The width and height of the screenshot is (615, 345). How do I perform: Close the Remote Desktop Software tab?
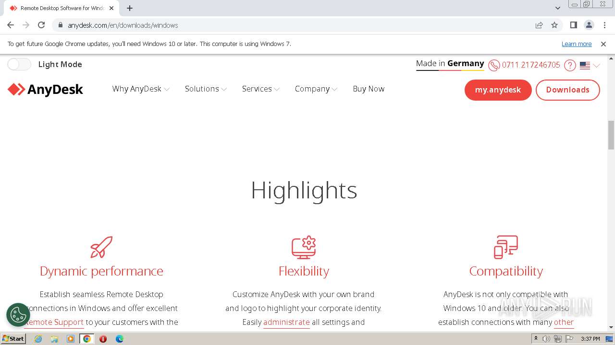point(111,8)
